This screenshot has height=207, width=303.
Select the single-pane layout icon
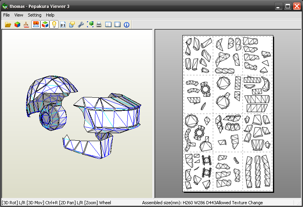tap(117, 25)
